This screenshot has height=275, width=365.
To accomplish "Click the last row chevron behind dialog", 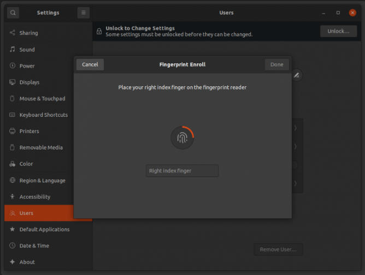I will 295,183.
